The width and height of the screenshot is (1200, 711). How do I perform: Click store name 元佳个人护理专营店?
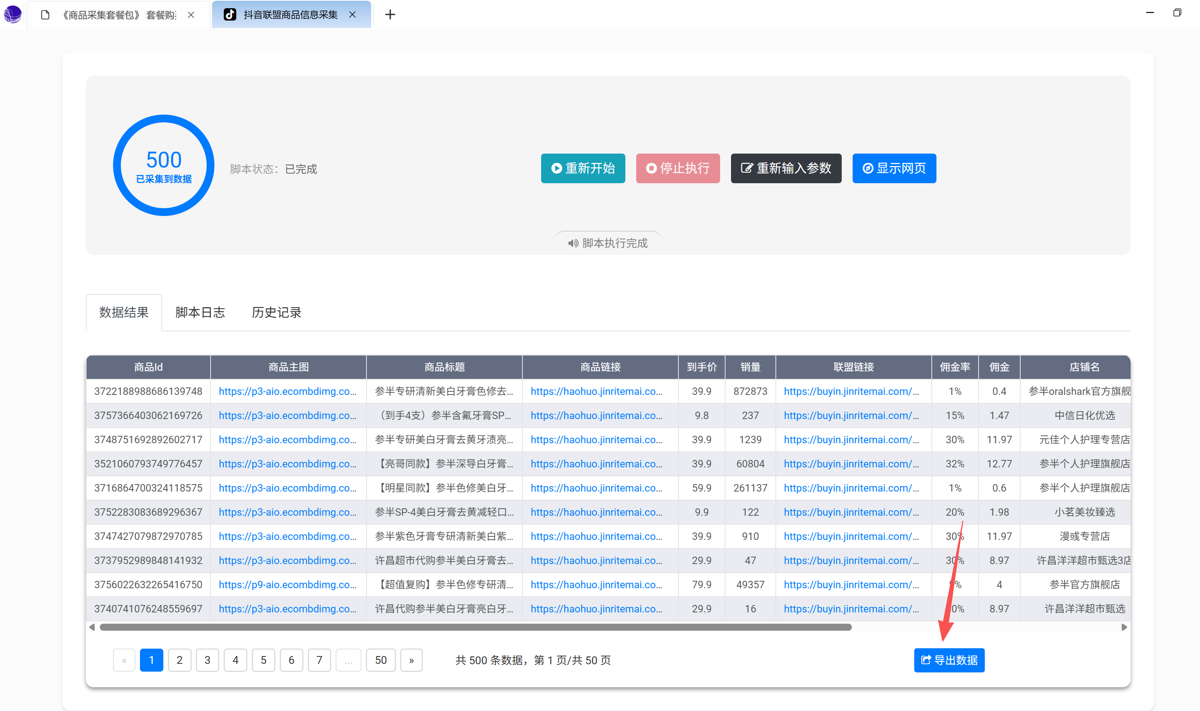point(1085,440)
